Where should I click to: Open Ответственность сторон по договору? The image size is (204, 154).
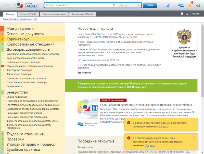[27, 82]
